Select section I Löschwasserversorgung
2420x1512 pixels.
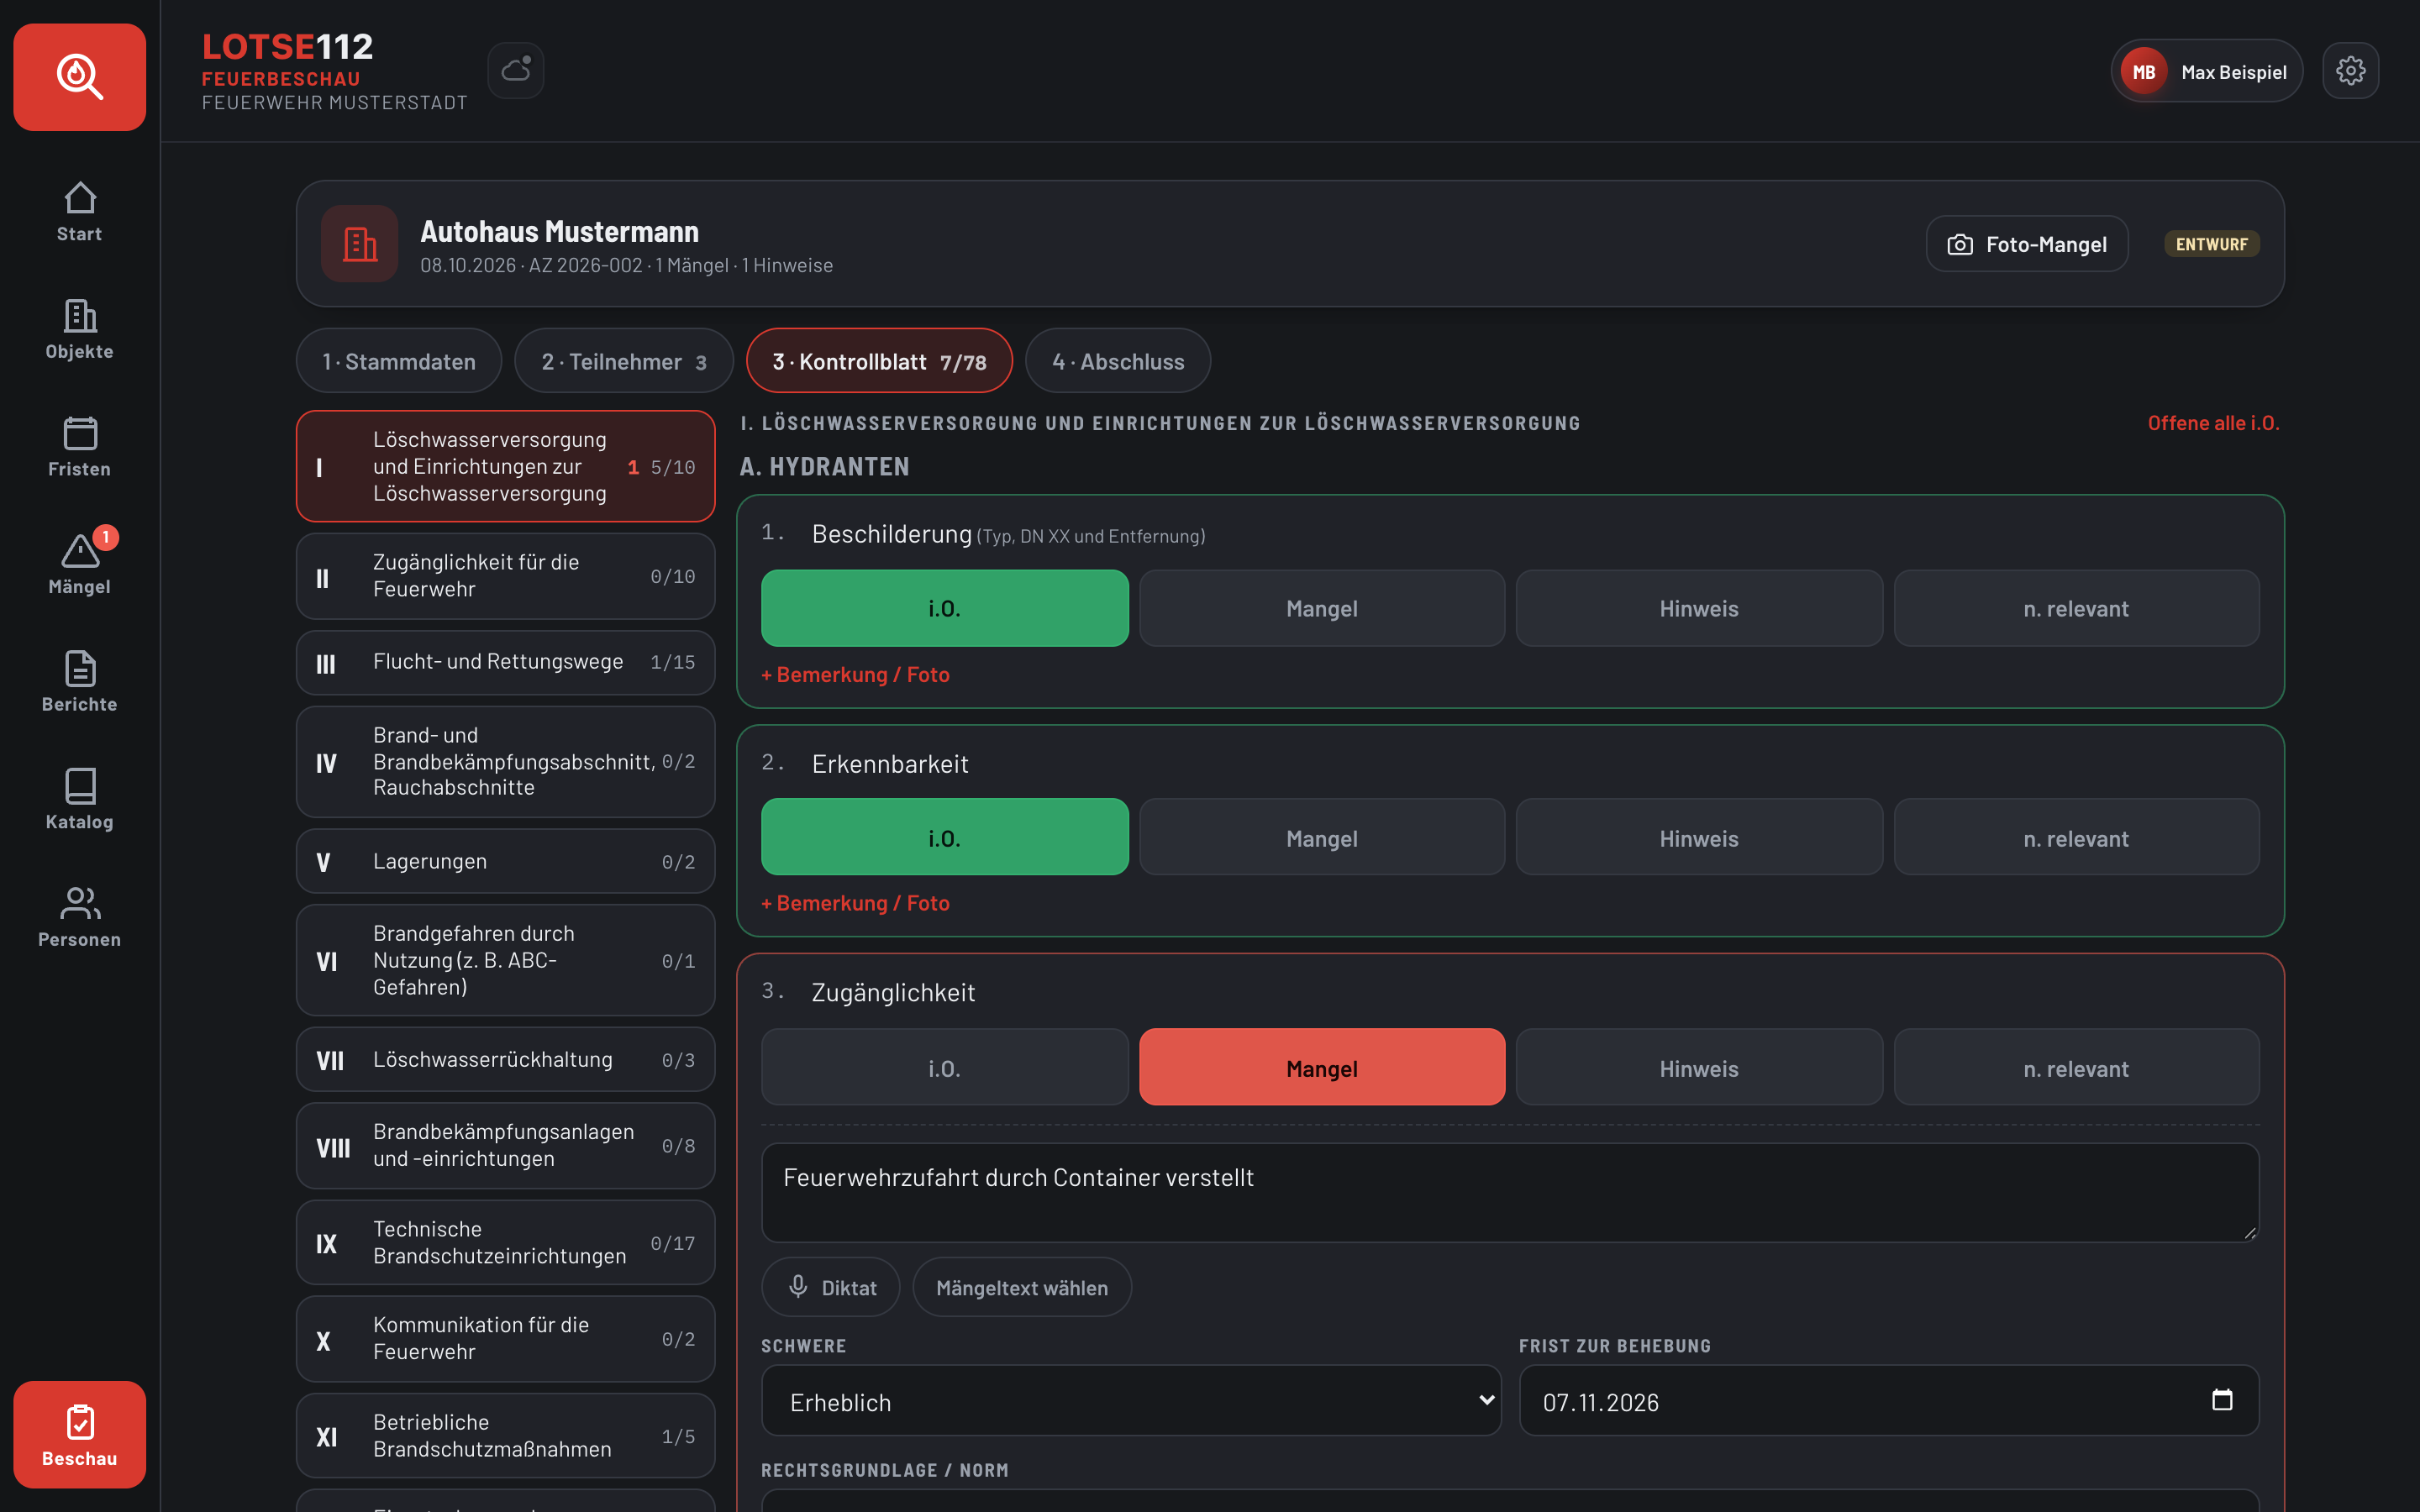click(x=505, y=466)
